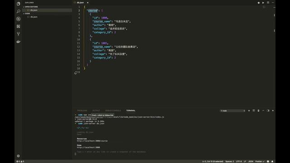
Task: Click the "course_name" key on line 5
Action: pyautogui.click(x=102, y=21)
